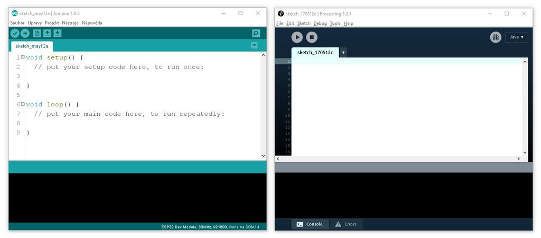
Task: Collapse setup() function fold marker
Action: [x=23, y=57]
